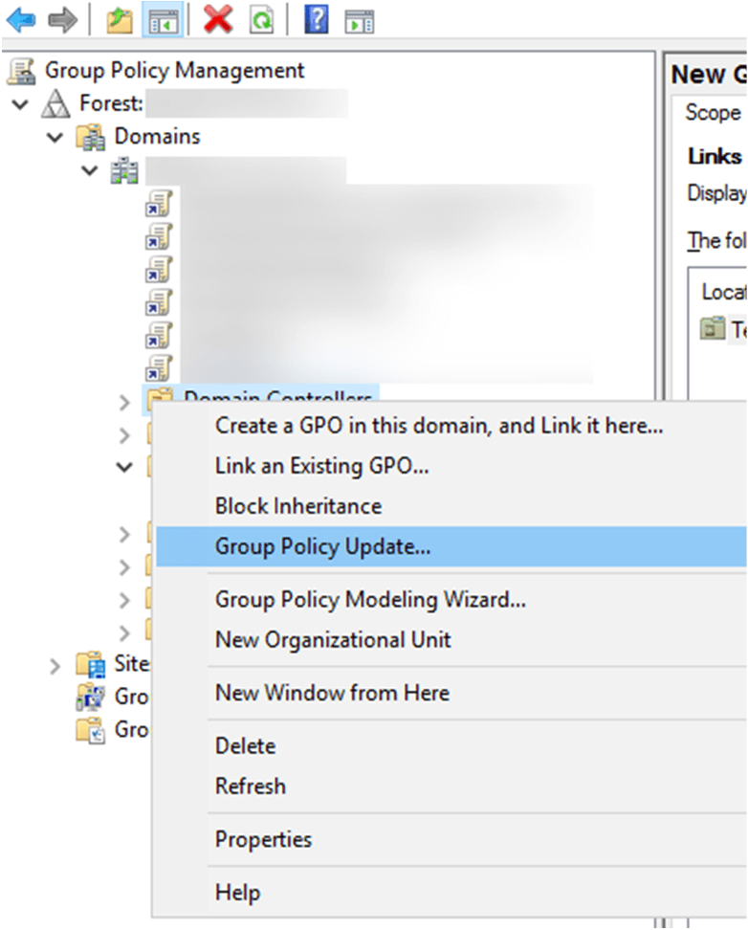
Task: Click the blue Back arrow toolbar icon
Action: [x=21, y=20]
